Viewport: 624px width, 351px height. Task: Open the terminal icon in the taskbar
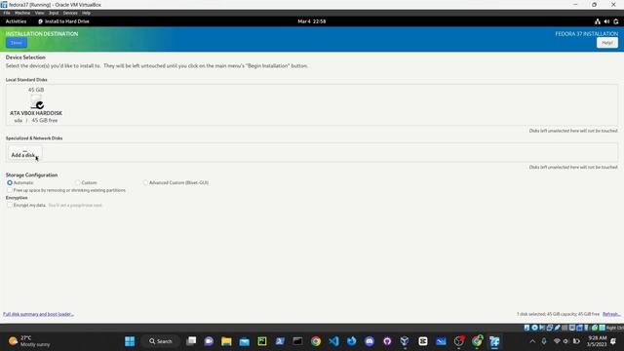click(297, 341)
